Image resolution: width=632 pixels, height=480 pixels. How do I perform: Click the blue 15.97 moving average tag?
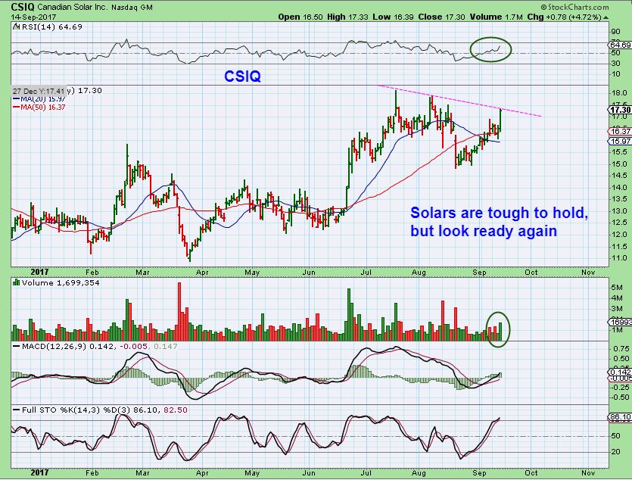point(621,141)
